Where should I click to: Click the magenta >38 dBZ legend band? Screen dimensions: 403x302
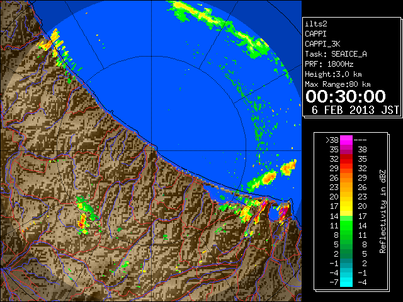tap(346, 140)
